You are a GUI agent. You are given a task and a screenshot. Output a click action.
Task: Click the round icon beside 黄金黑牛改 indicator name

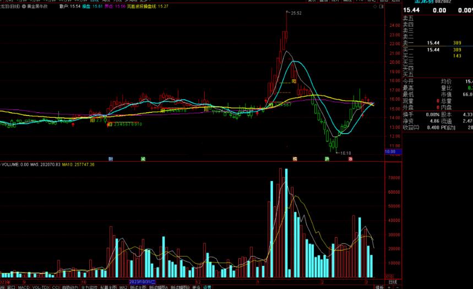24,6
